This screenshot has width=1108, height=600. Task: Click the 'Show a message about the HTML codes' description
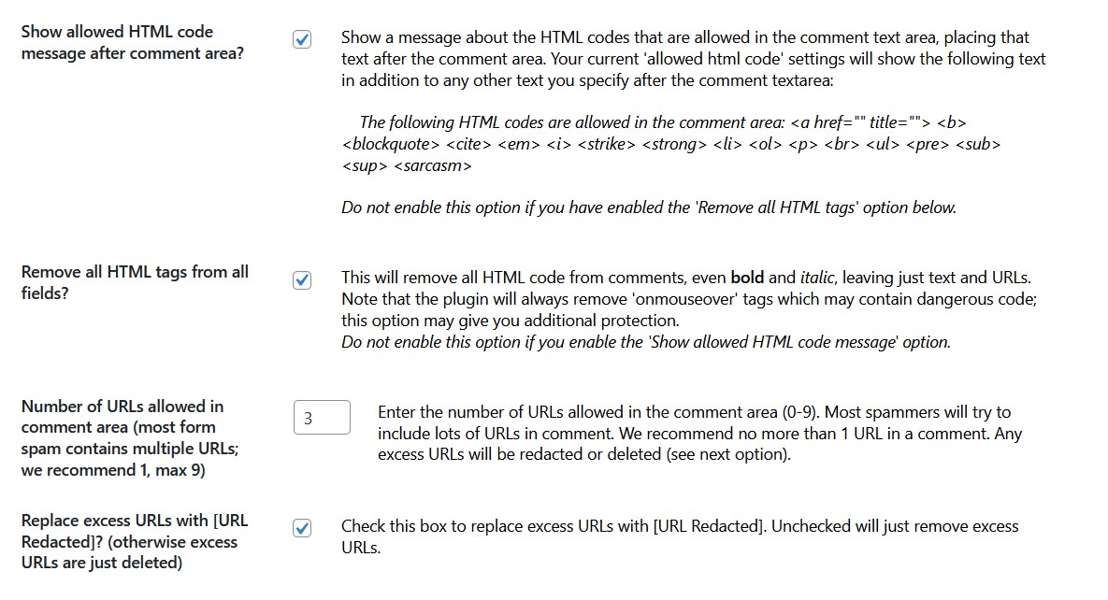point(693,59)
